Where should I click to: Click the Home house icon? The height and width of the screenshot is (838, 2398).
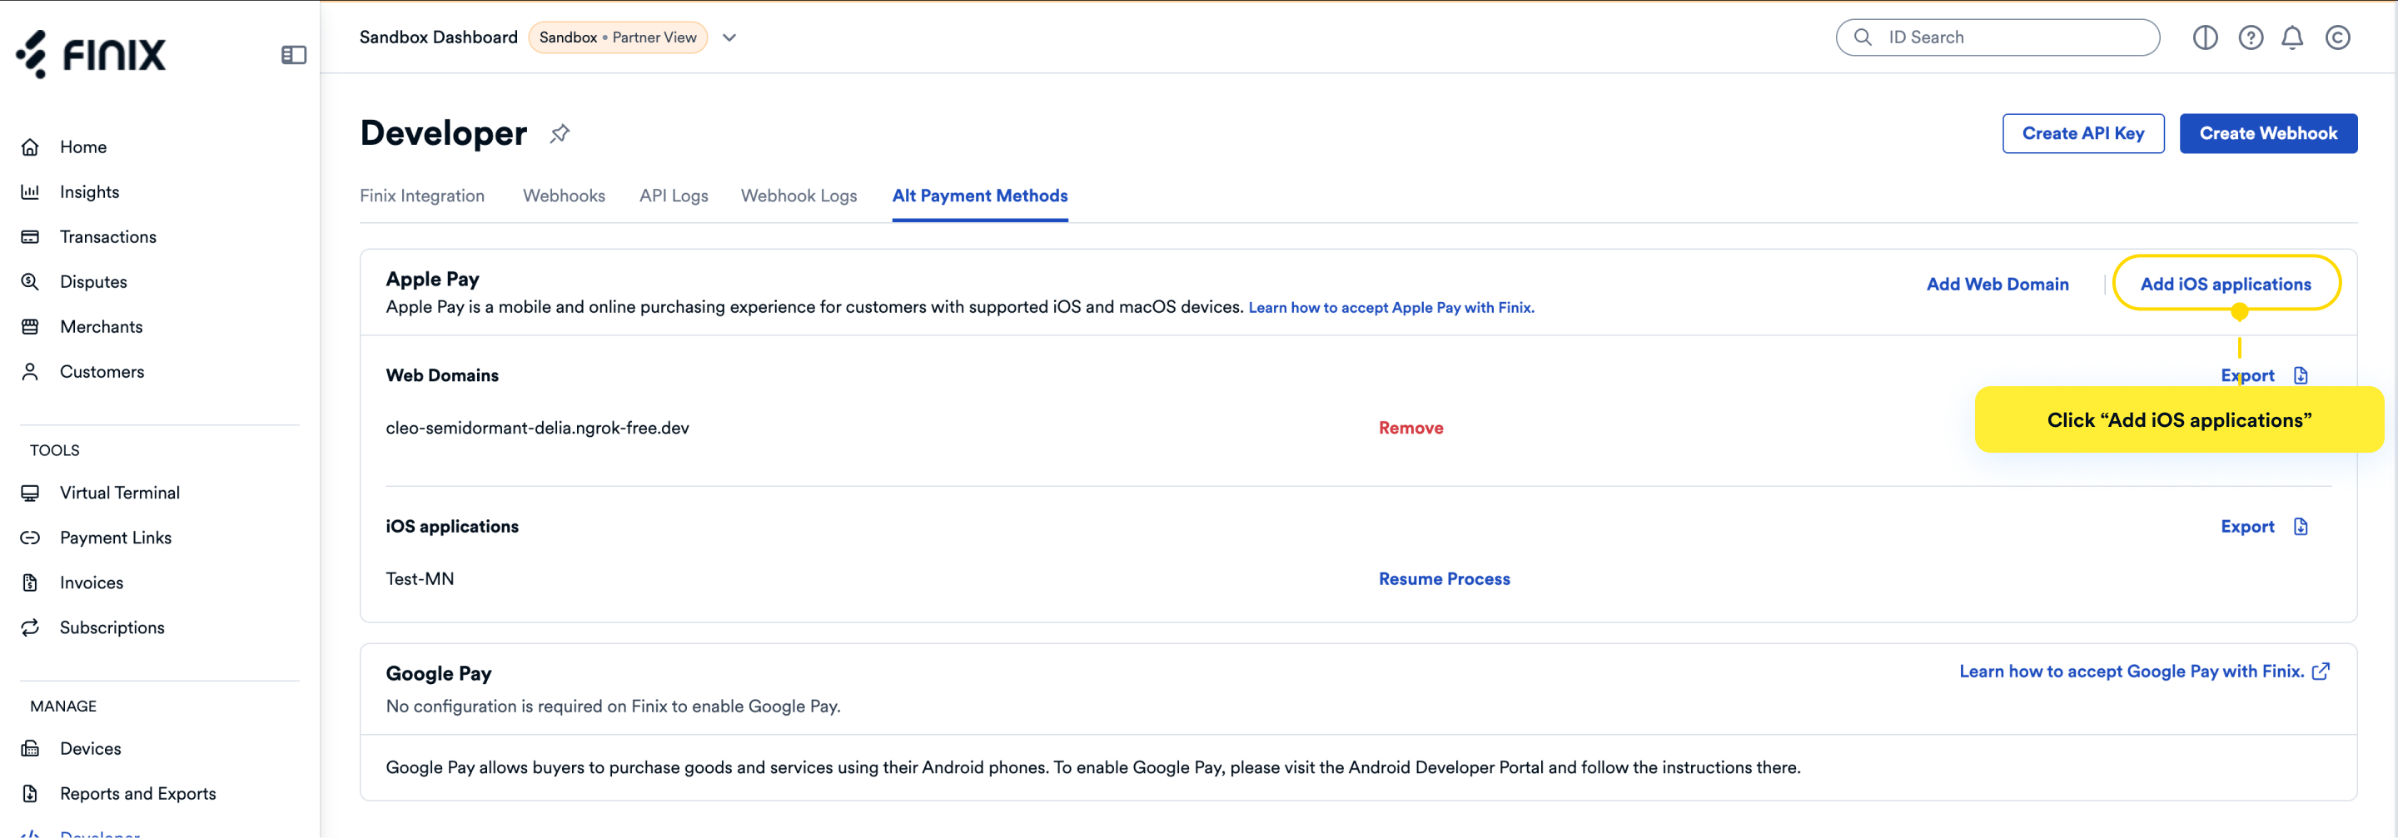(30, 147)
